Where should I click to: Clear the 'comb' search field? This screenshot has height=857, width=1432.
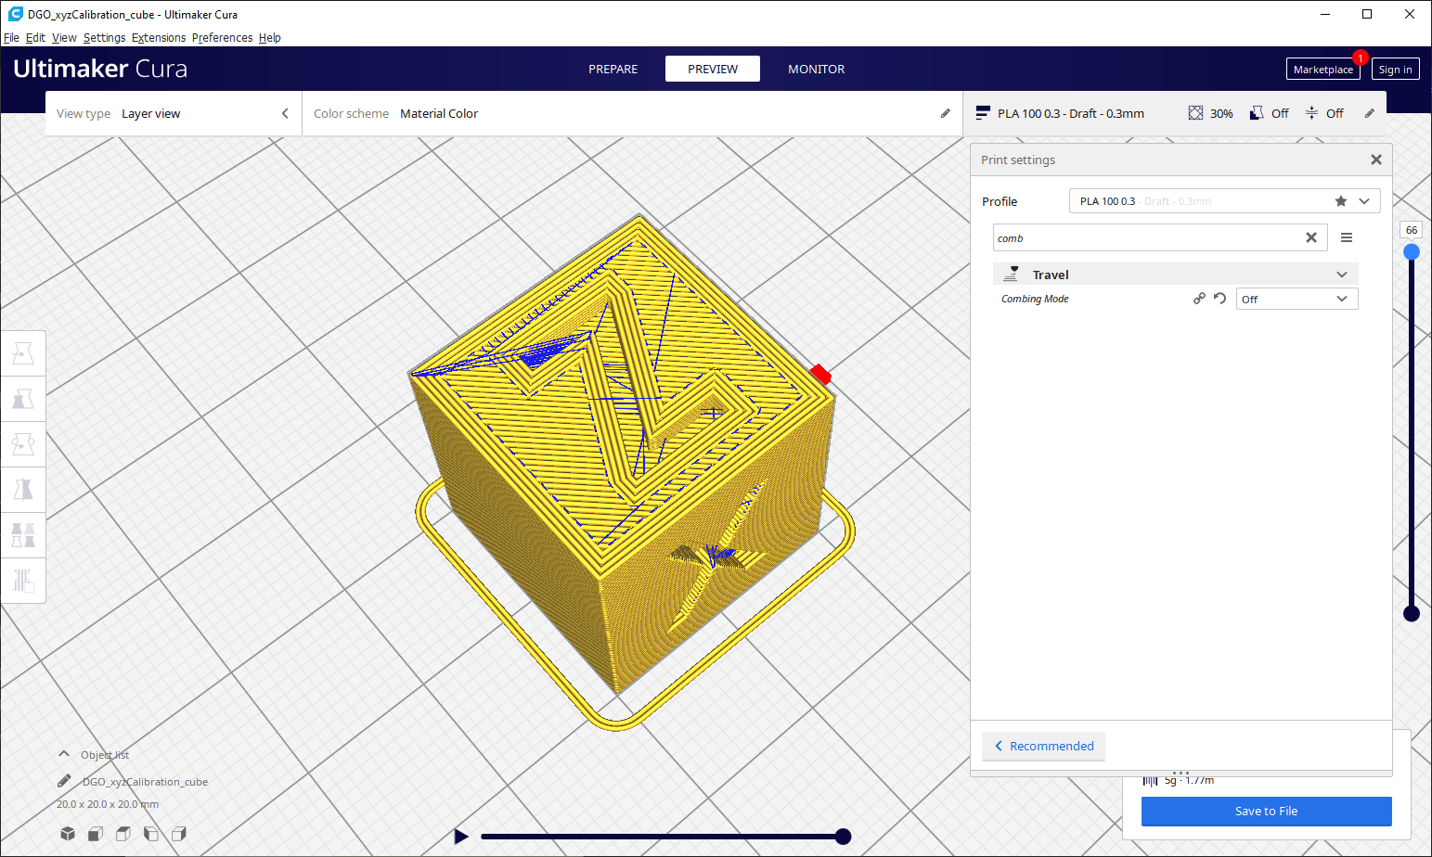point(1311,237)
